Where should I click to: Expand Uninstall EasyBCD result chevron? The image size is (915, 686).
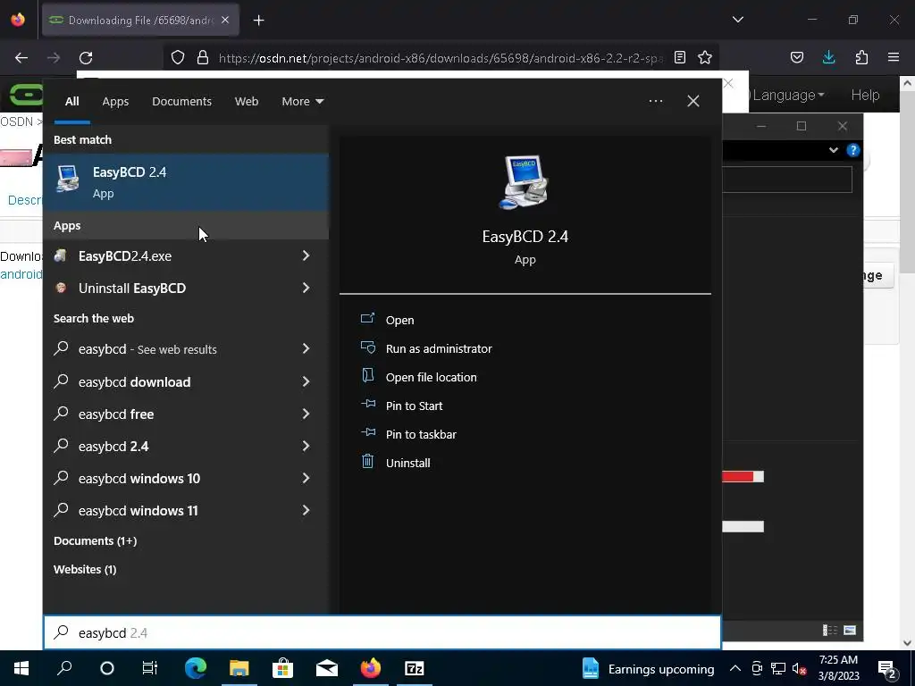coord(306,288)
